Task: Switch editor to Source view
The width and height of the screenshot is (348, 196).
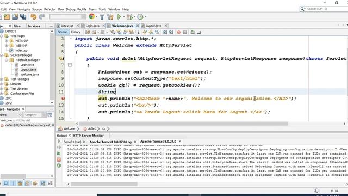Action: 62,32
